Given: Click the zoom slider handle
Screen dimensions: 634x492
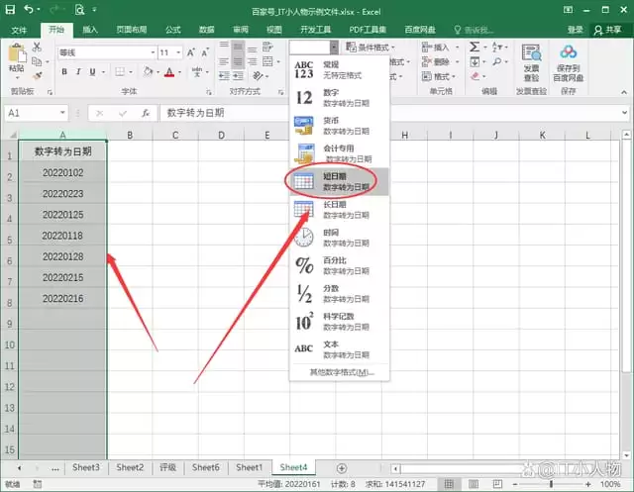Looking at the screenshot, I should [x=551, y=483].
